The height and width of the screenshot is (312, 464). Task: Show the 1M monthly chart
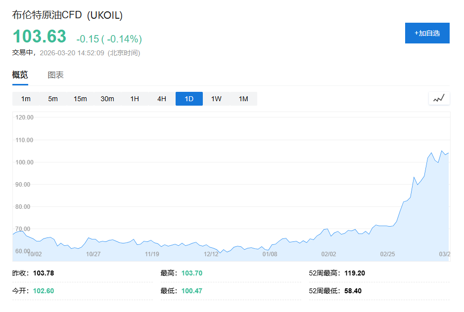click(243, 99)
